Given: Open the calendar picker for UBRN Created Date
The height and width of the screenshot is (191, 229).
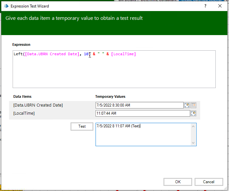Looking at the screenshot, I should 193,105.
